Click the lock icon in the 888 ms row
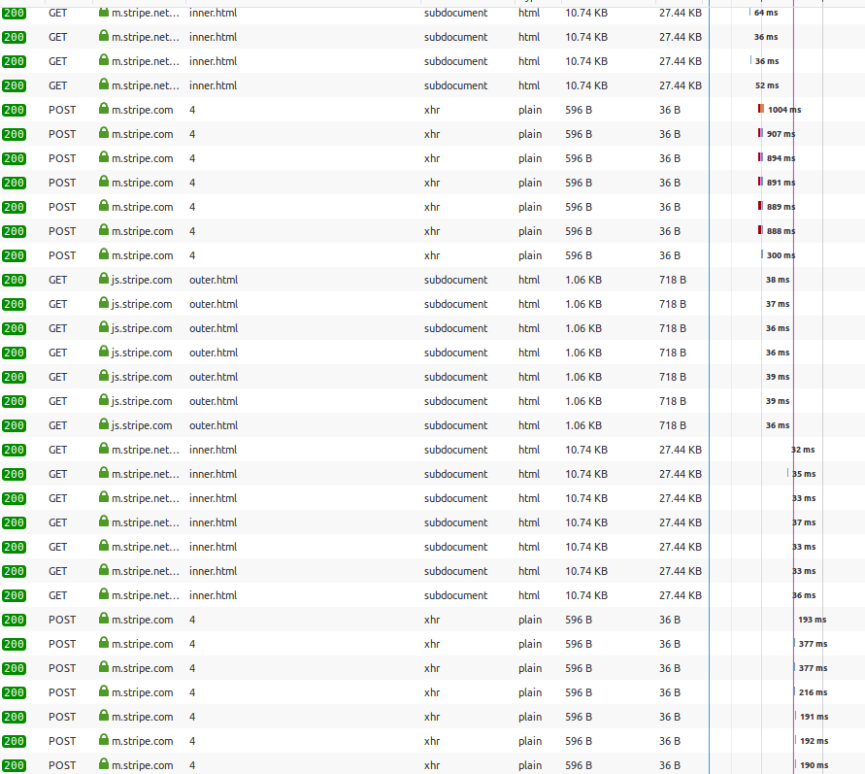This screenshot has height=774, width=865. [x=104, y=230]
